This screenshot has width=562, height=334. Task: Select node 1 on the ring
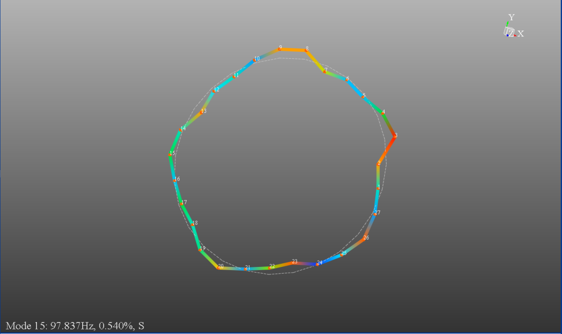coord(378,188)
